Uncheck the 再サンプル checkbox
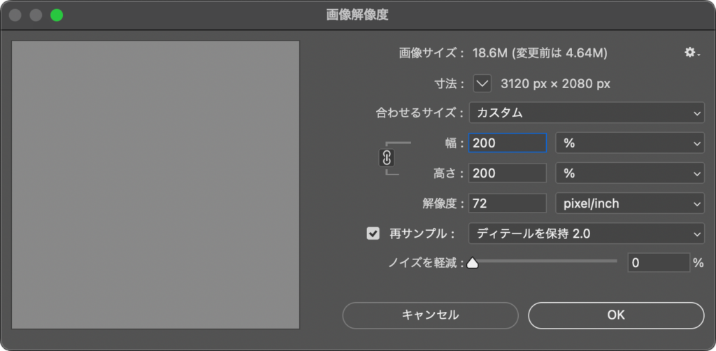The width and height of the screenshot is (716, 351). click(x=373, y=234)
